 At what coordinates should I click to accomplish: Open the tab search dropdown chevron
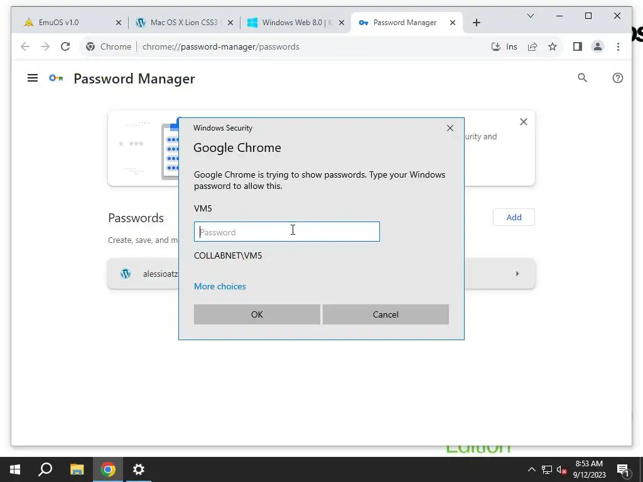[x=530, y=16]
